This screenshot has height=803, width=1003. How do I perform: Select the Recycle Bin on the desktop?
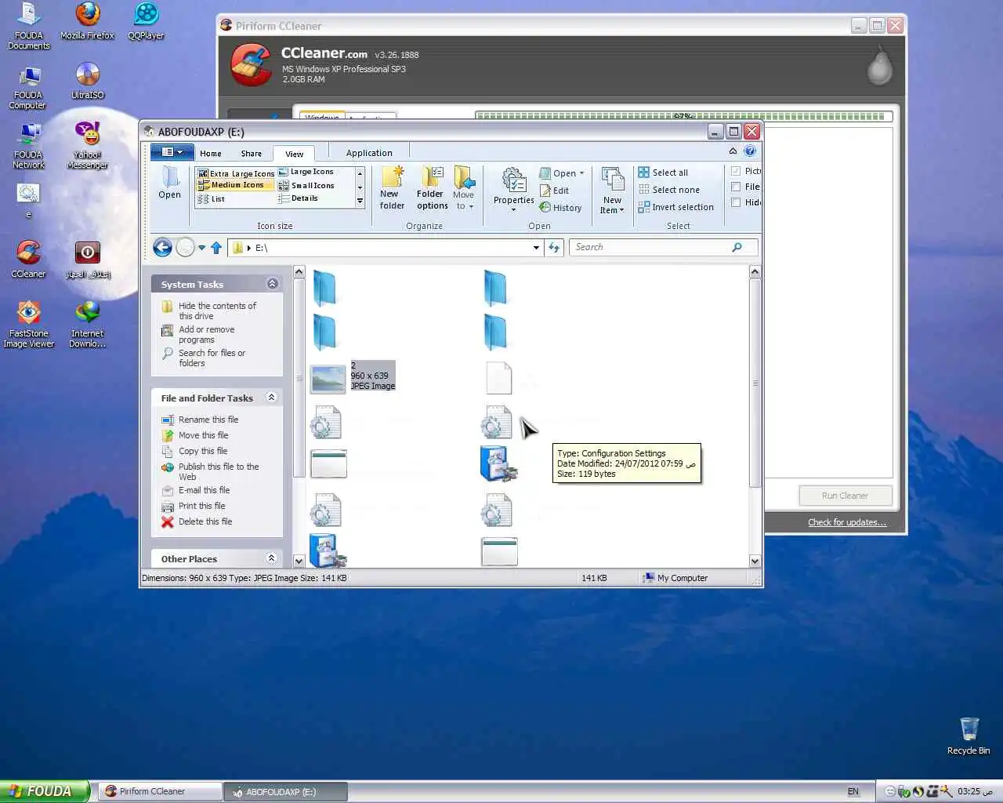(x=969, y=736)
